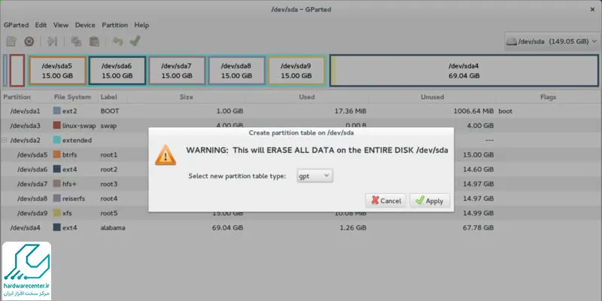Open the /dev/sda device selector dropdown
Screen dimensions: 602x301
click(552, 41)
